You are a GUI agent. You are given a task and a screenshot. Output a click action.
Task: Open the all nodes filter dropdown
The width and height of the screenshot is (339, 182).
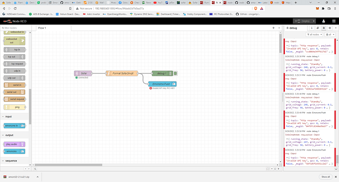click(314, 34)
